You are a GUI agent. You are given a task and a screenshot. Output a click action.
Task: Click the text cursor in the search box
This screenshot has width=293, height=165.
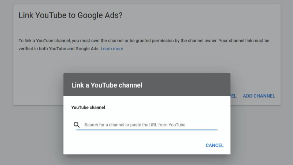(85, 125)
